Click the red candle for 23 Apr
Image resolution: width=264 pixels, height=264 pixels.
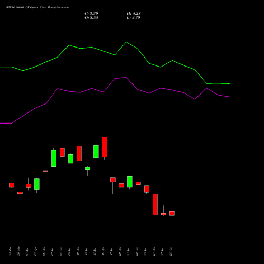[x=147, y=189]
